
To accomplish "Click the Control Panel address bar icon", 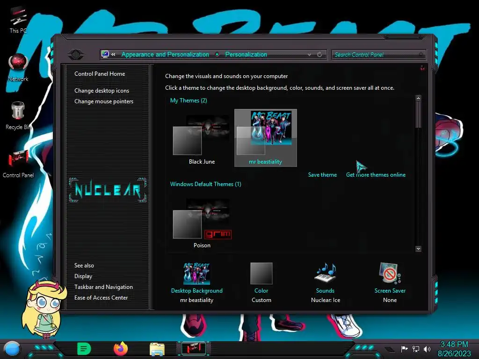I will [x=105, y=54].
